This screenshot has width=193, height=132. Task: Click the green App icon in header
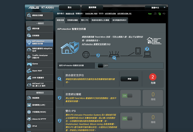[x=150, y=14]
